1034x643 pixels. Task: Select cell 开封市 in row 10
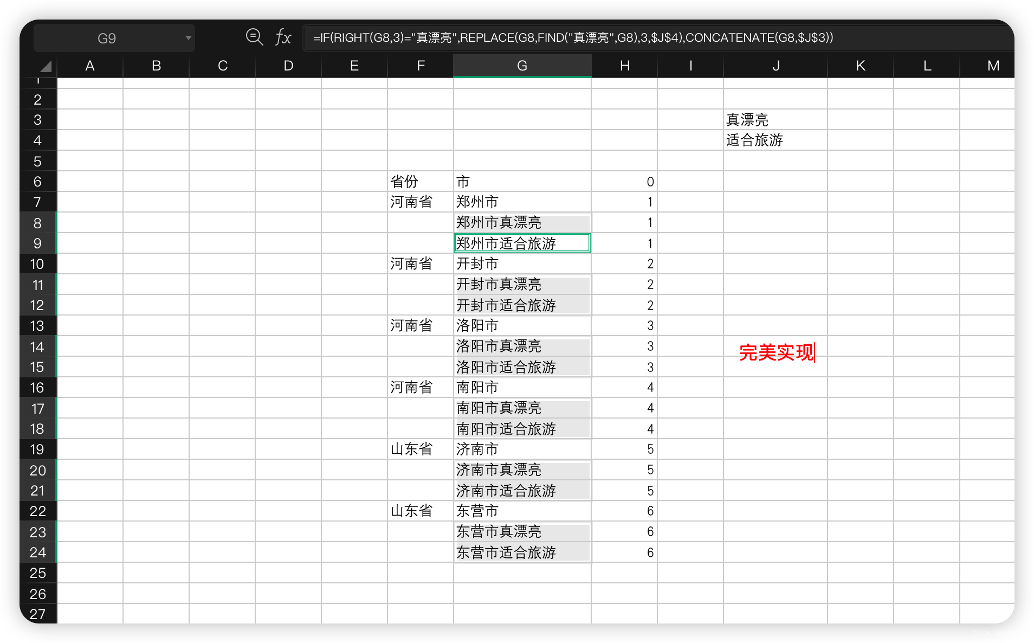(x=522, y=264)
